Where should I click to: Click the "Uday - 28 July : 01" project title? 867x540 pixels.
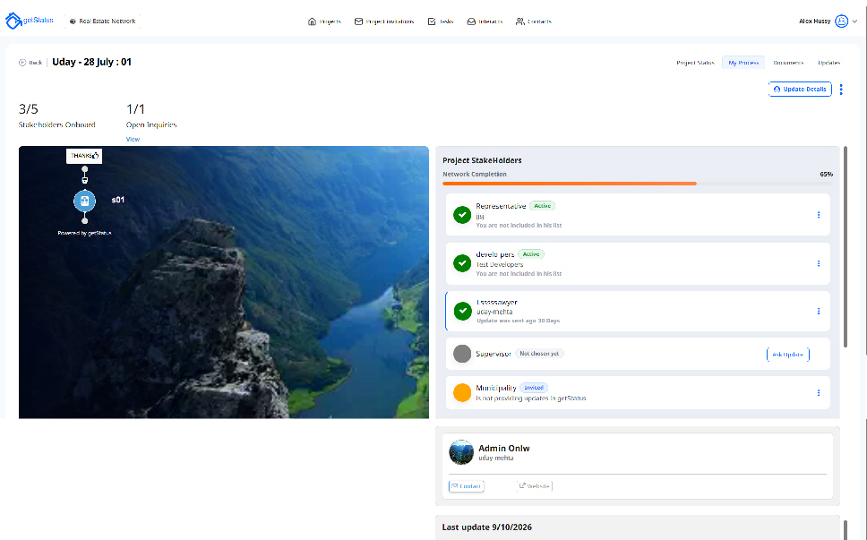click(x=91, y=62)
